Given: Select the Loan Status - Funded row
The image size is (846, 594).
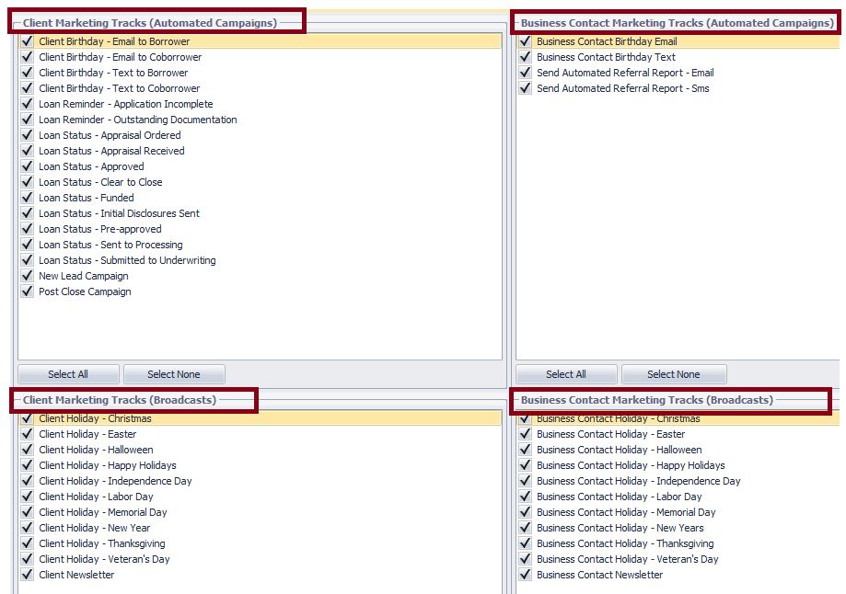Looking at the screenshot, I should (87, 198).
